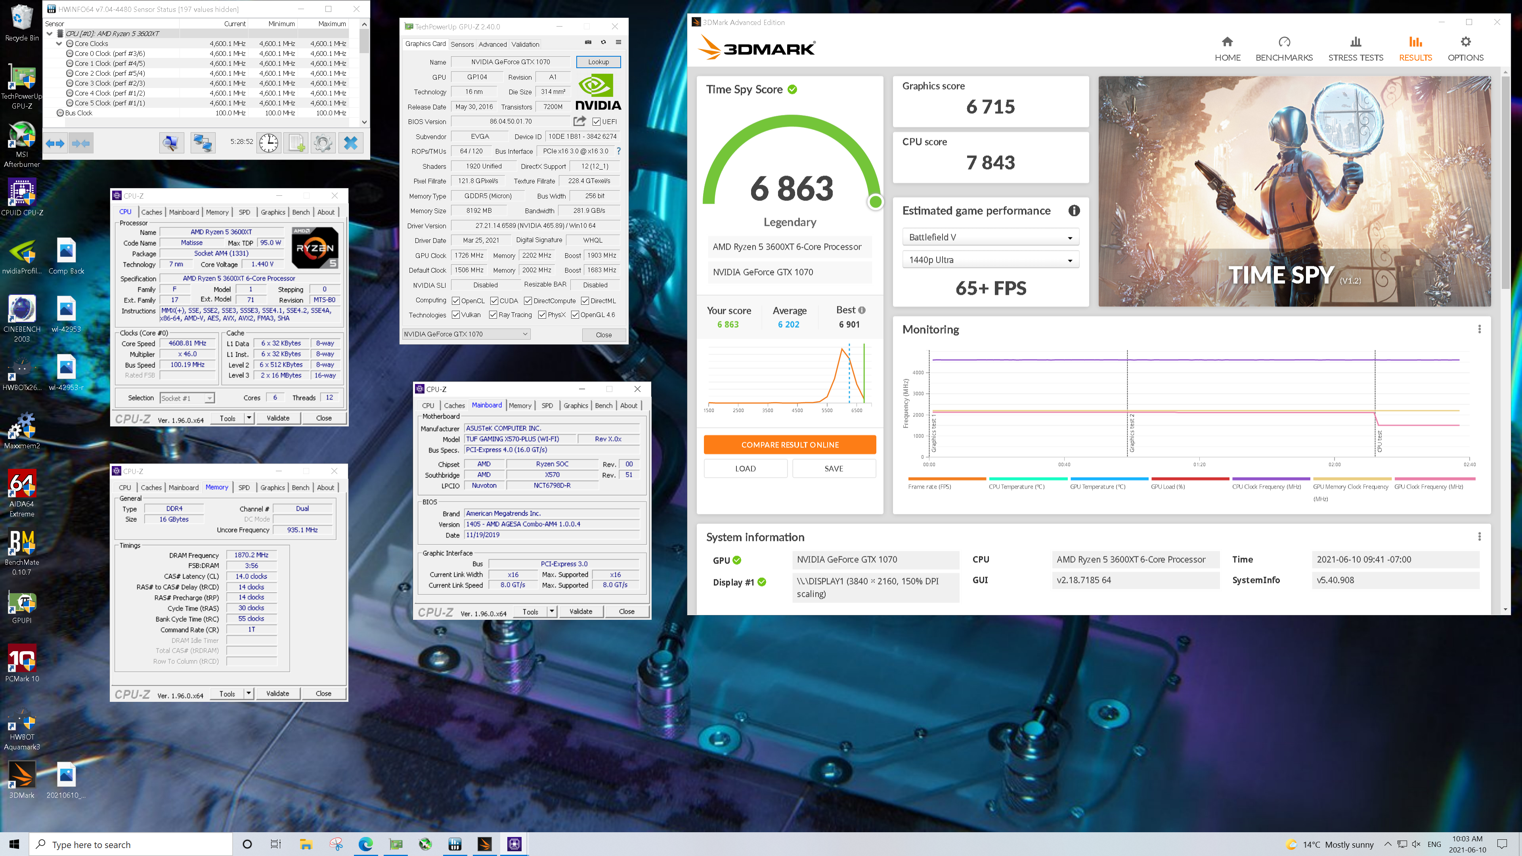Click taskbar search input box

[x=131, y=844]
